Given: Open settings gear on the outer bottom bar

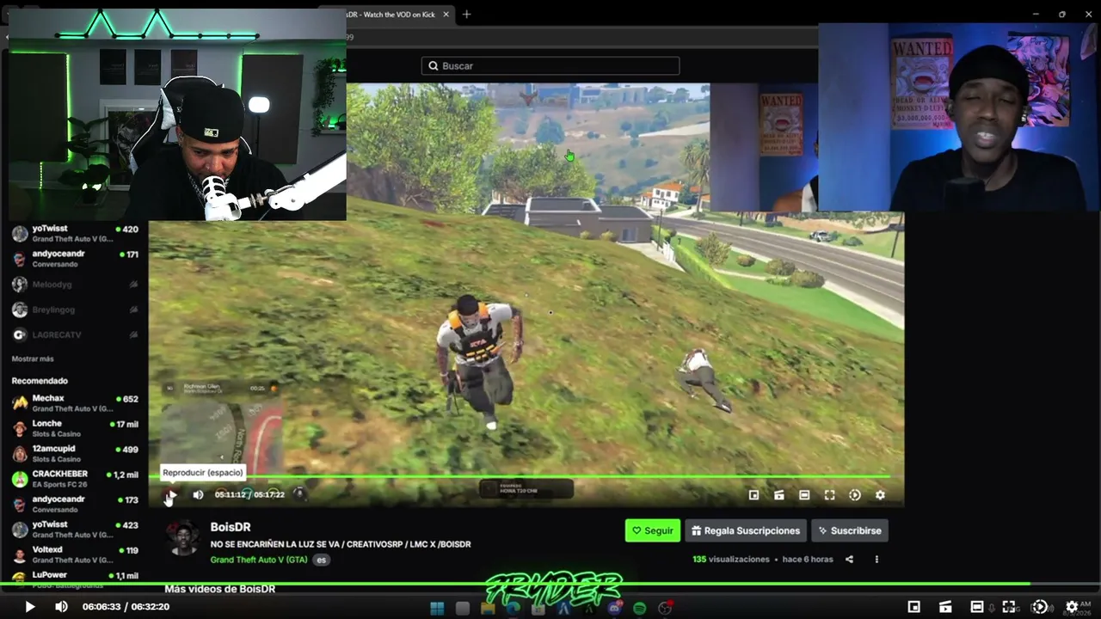Looking at the screenshot, I should 1072,607.
